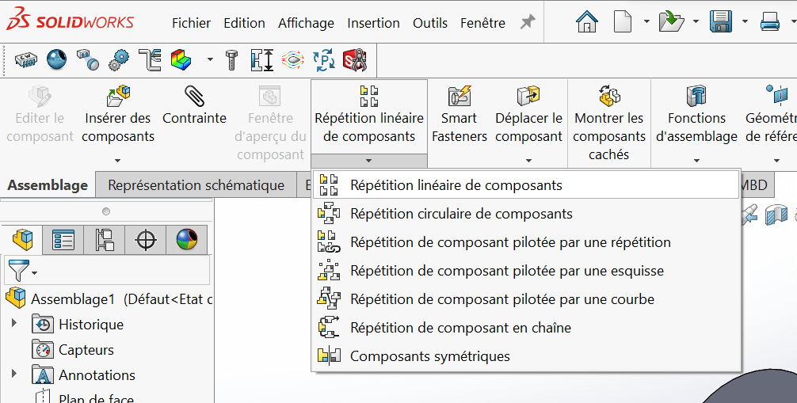Expand the Annotations tree node
The width and height of the screenshot is (797, 403).
click(x=13, y=374)
